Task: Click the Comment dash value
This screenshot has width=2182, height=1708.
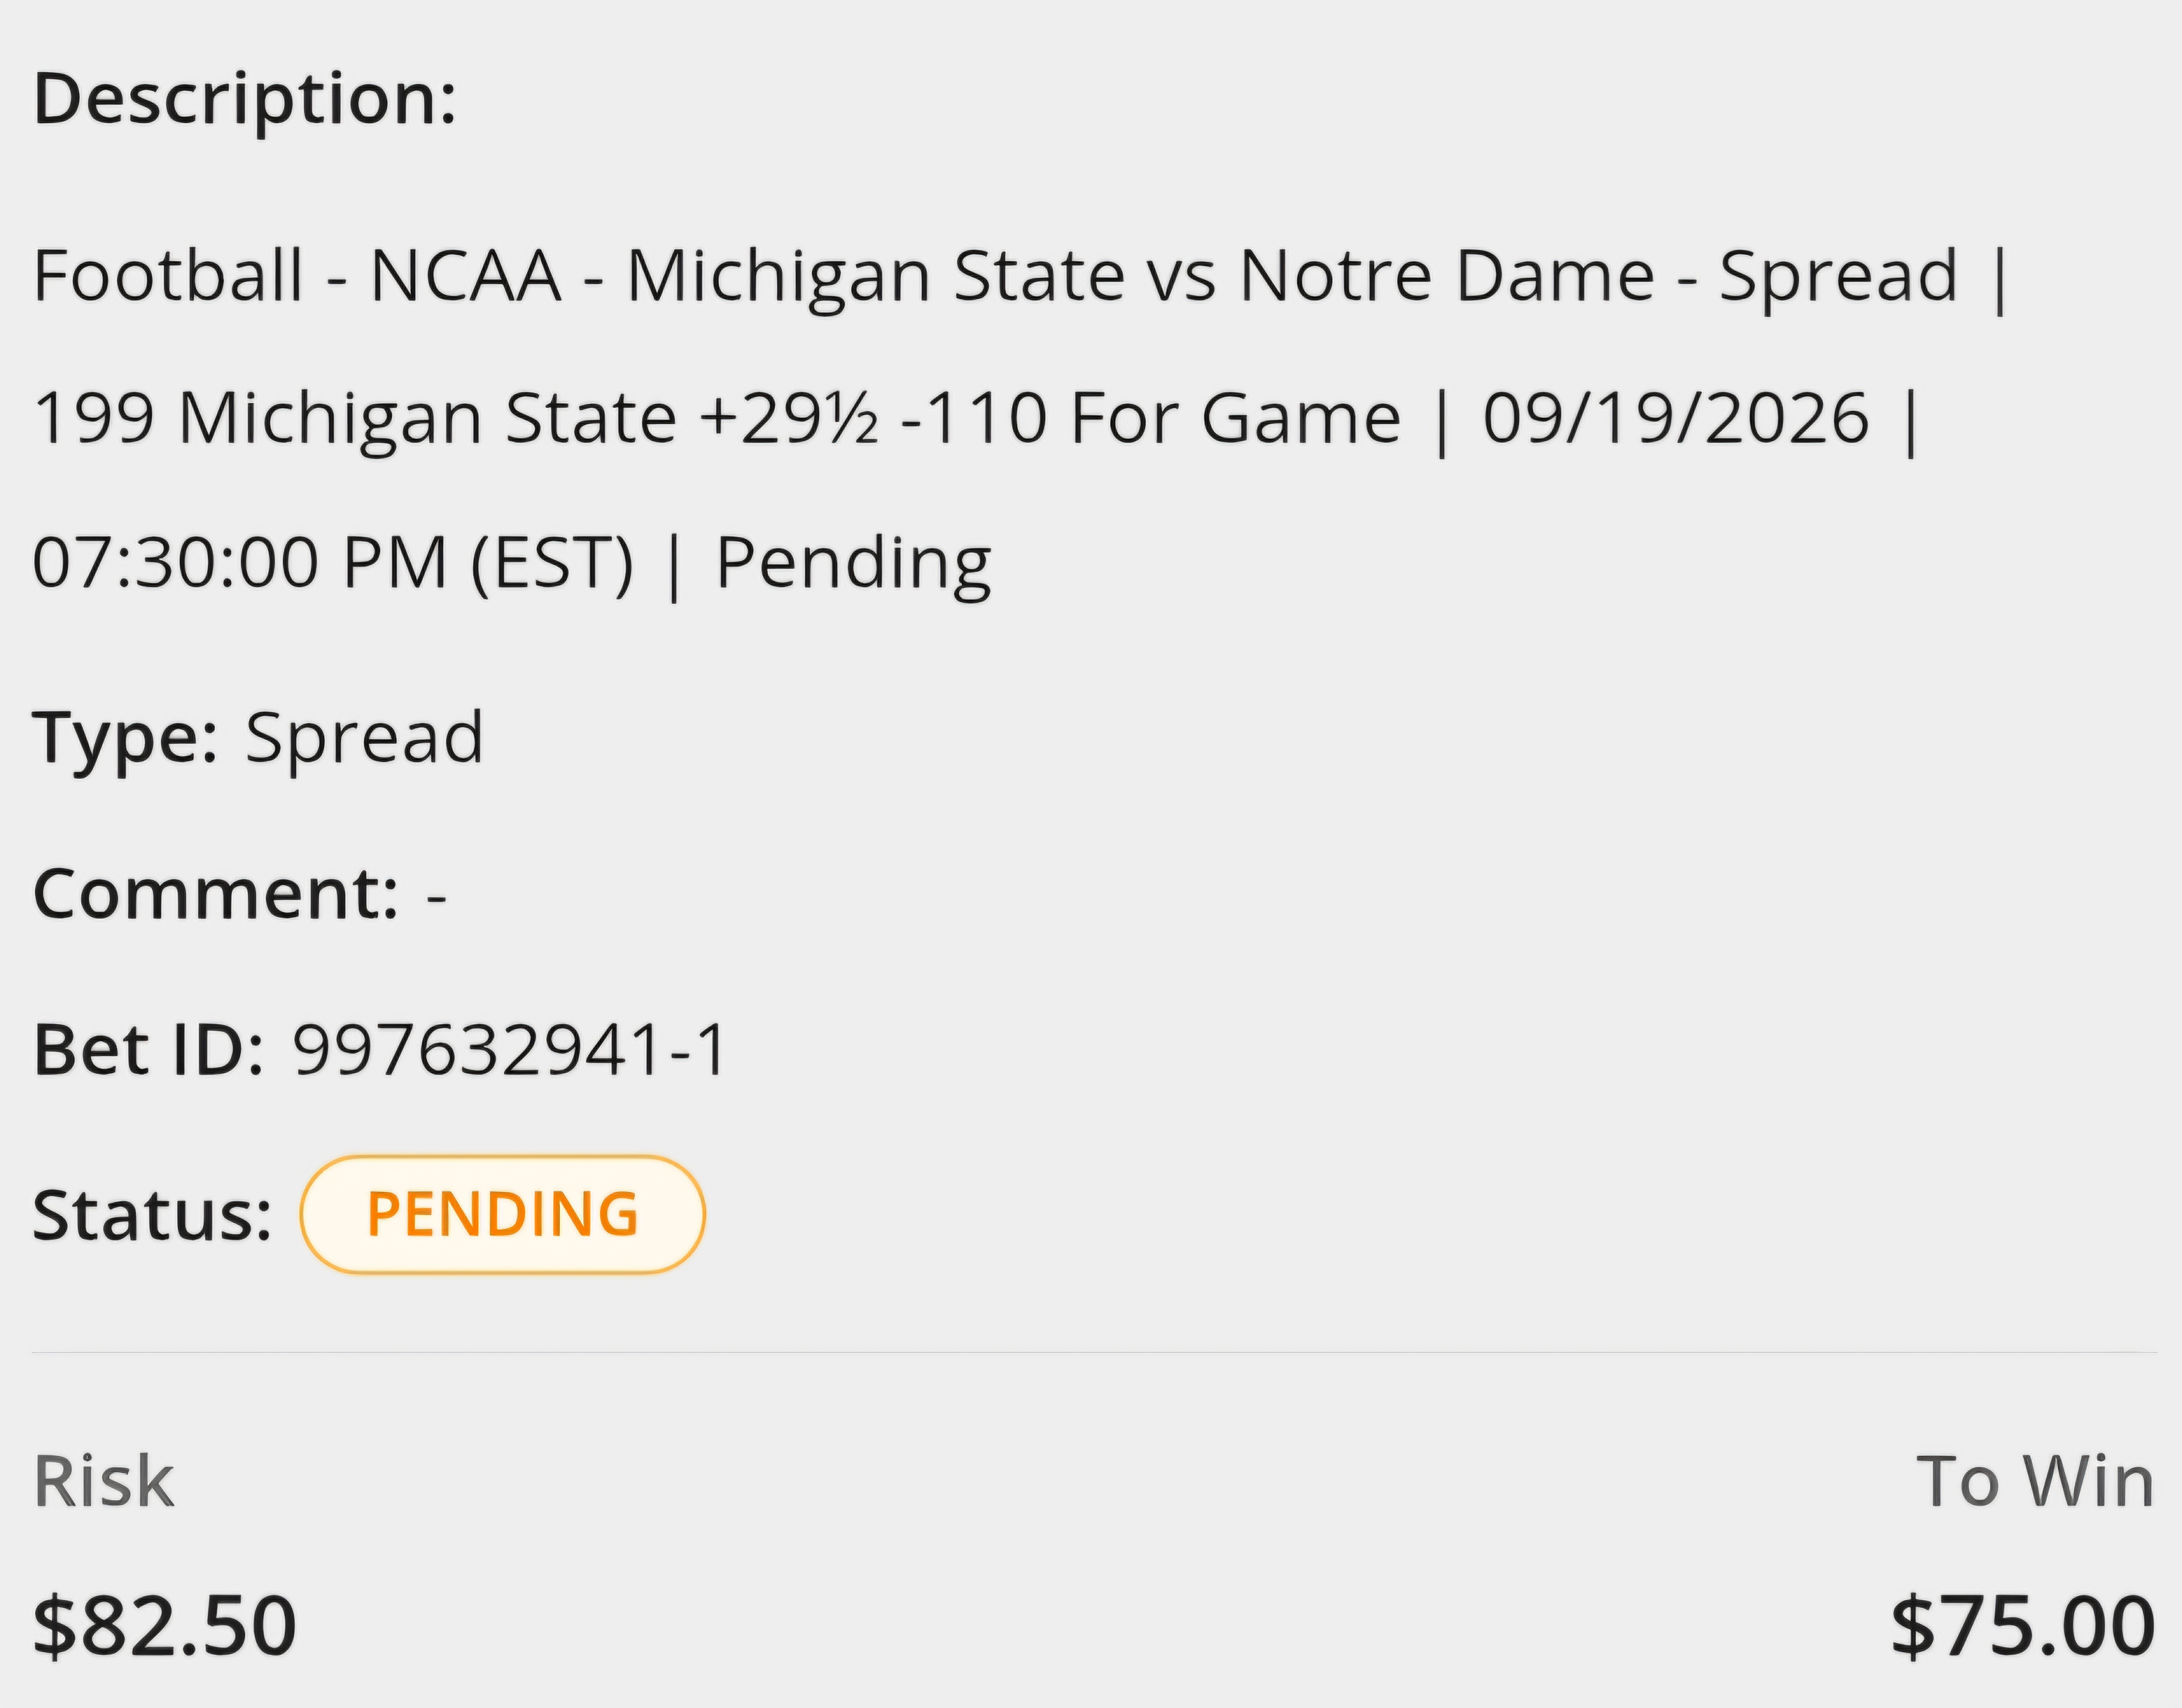Action: [436, 895]
